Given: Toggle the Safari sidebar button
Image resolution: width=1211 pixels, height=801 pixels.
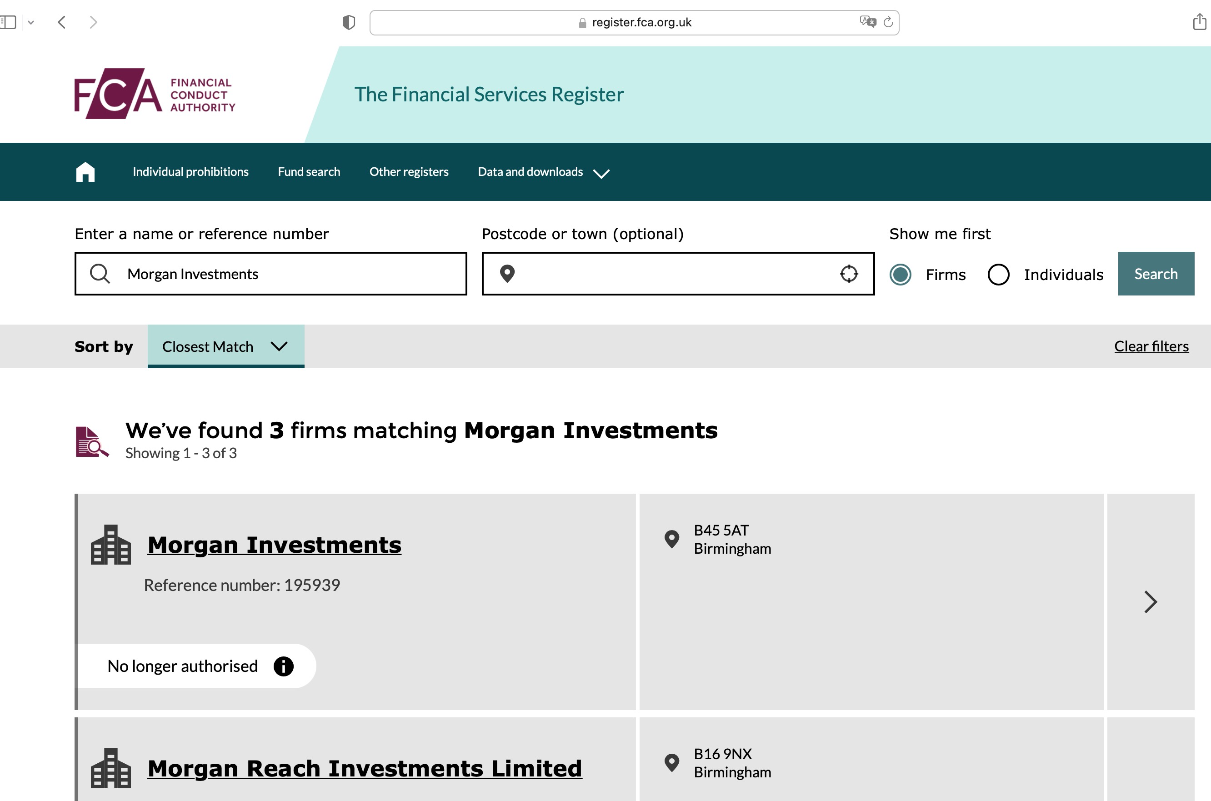Looking at the screenshot, I should tap(9, 22).
